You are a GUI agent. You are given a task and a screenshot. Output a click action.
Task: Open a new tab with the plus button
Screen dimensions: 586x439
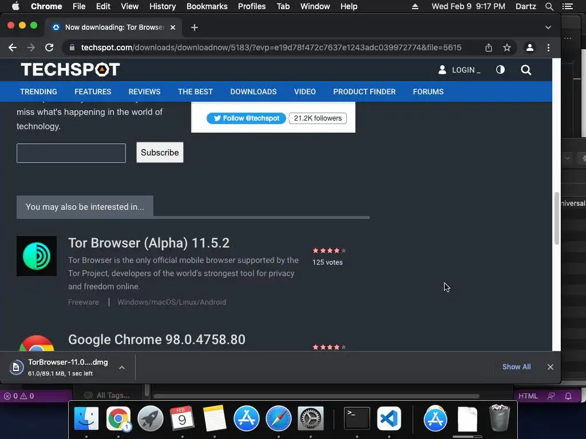pyautogui.click(x=195, y=27)
